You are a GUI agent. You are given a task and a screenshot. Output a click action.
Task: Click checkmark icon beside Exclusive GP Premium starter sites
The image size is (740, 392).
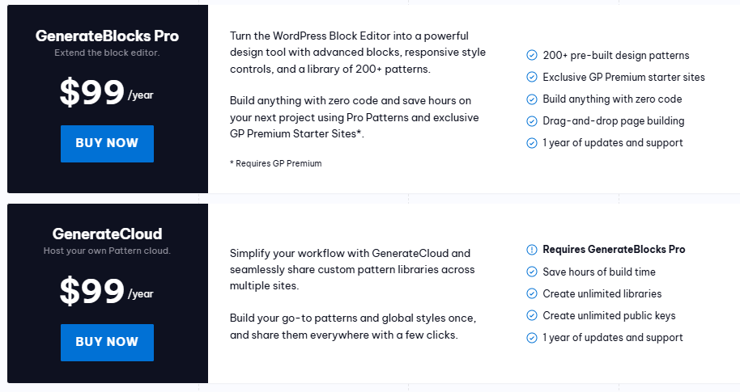coord(532,77)
